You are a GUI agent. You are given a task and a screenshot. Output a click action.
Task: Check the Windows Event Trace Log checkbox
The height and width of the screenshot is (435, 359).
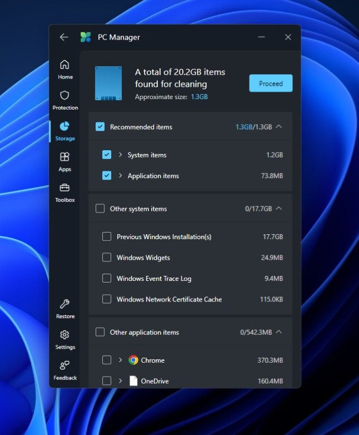coord(107,278)
